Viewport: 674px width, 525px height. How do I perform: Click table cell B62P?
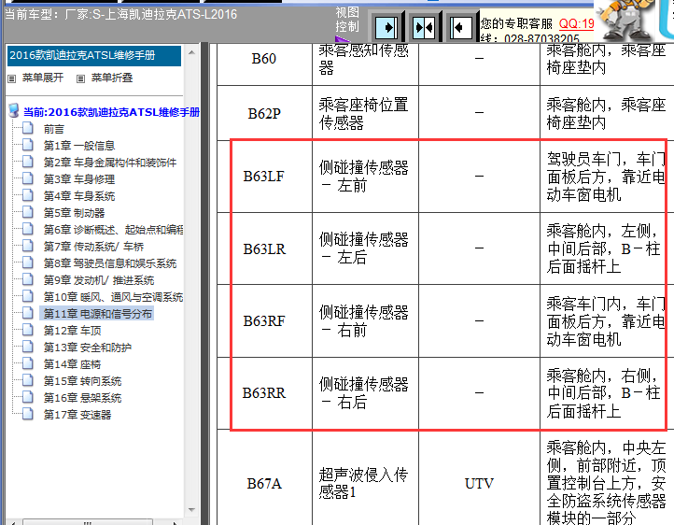(264, 114)
